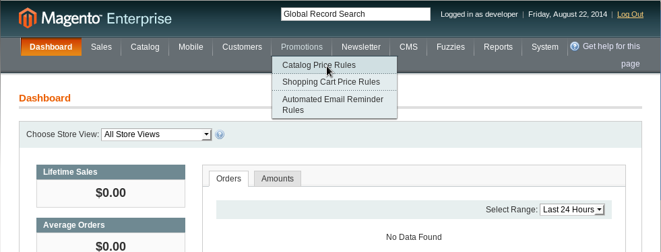Click the Magento Enterprise logo

[95, 19]
